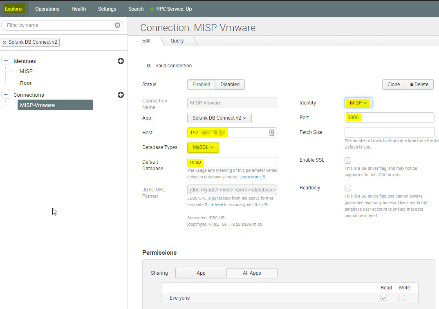
Task: Set Sharing to App
Action: pos(201,273)
